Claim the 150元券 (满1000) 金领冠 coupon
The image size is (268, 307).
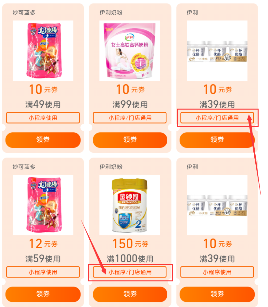tap(130, 294)
